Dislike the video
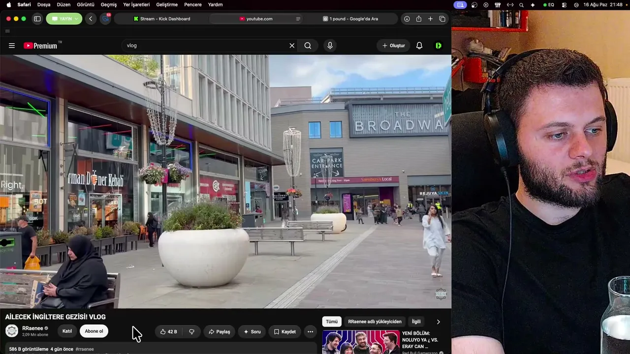Screen dimensions: 630x354 [x=191, y=331]
